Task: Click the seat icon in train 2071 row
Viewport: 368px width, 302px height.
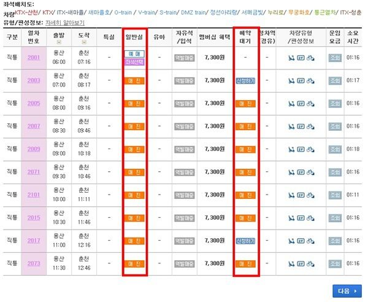Action: pyautogui.click(x=291, y=172)
